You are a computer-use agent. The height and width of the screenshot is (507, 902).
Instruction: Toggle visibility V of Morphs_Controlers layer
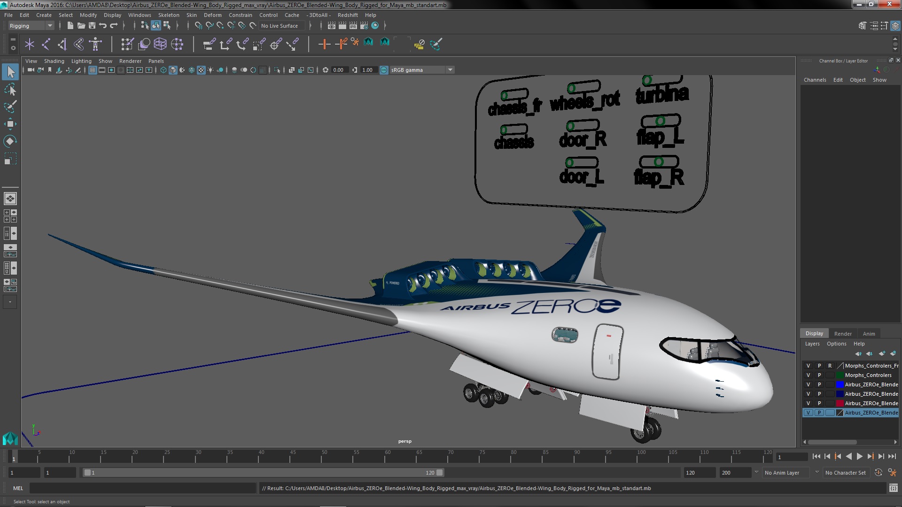pos(808,375)
